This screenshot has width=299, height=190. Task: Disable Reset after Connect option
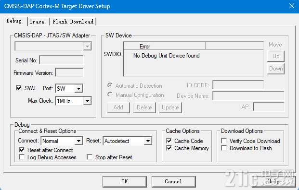[22, 150]
